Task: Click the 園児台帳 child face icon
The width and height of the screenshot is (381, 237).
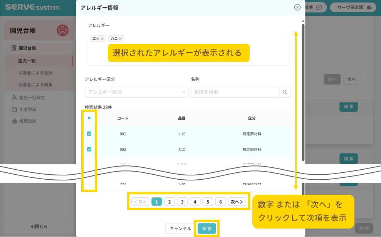Action: 63,30
